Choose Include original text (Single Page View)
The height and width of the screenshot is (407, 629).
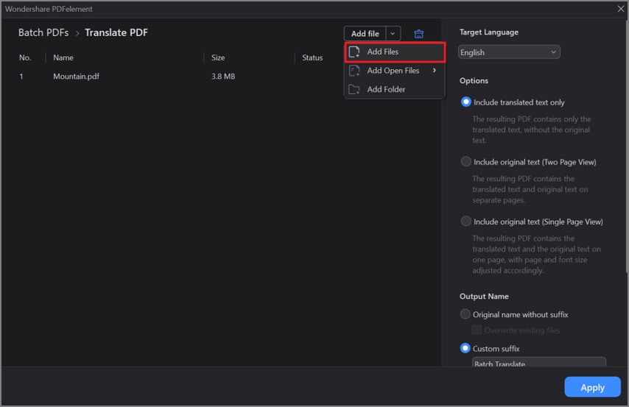pyautogui.click(x=465, y=222)
